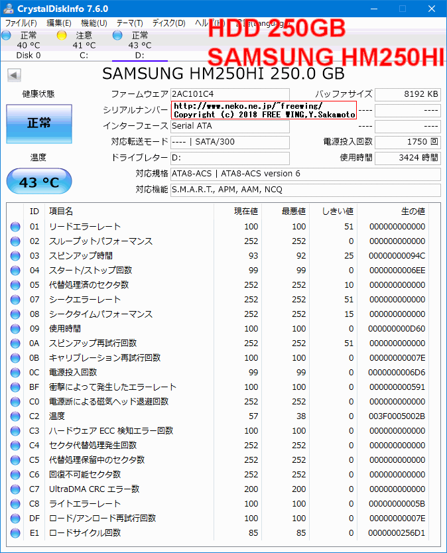The image size is (447, 553).
Task: Click the 項目名 column header
Action: point(61,212)
